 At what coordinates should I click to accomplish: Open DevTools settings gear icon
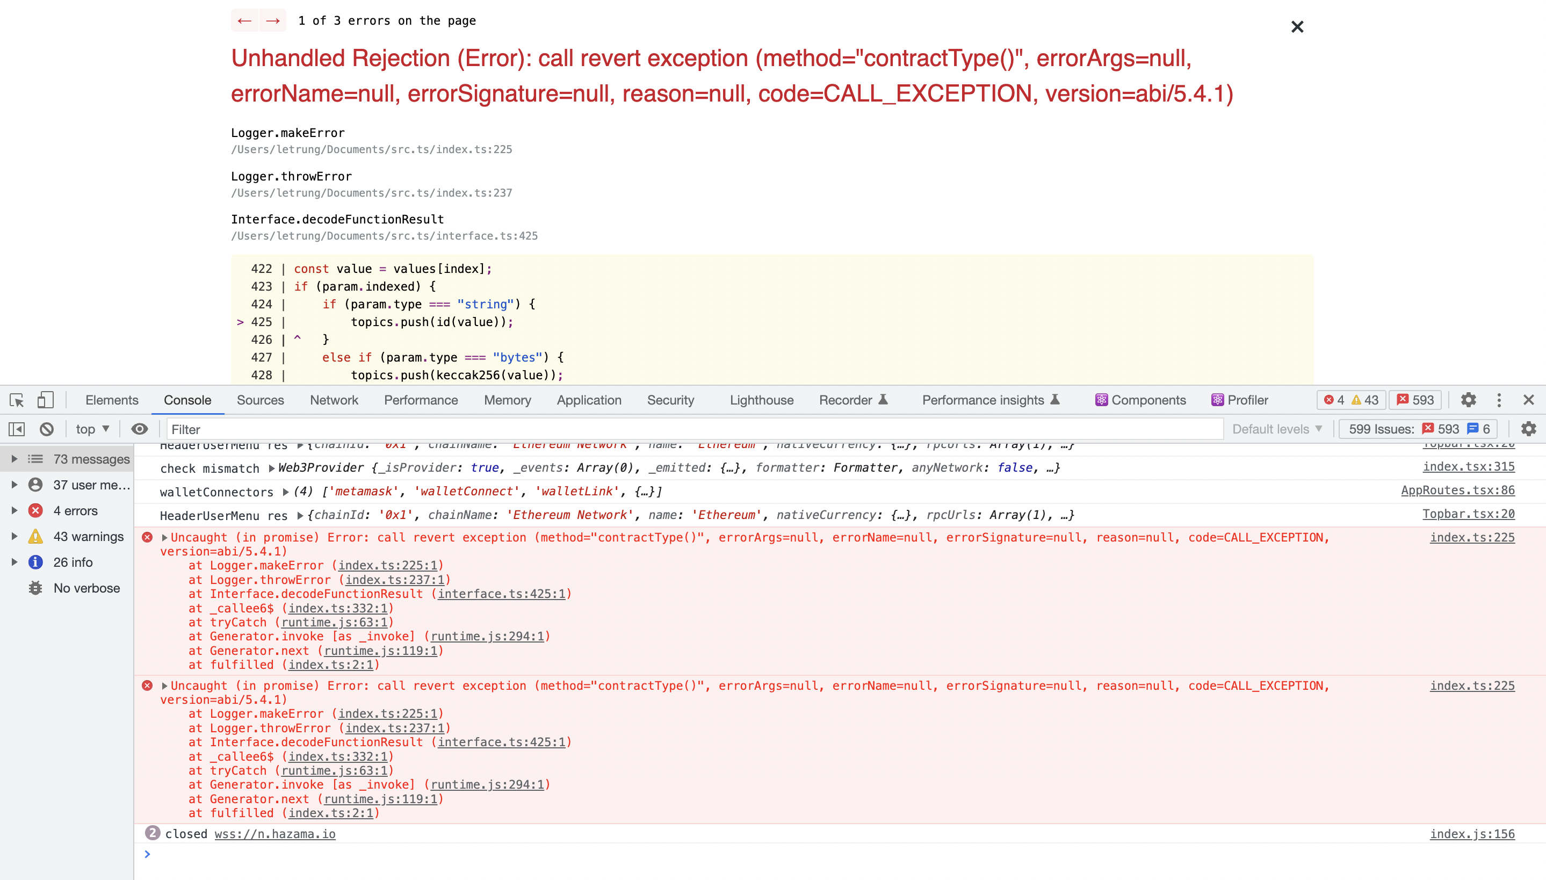(x=1468, y=400)
